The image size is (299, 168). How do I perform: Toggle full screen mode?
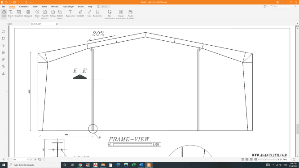[x=294, y=159]
